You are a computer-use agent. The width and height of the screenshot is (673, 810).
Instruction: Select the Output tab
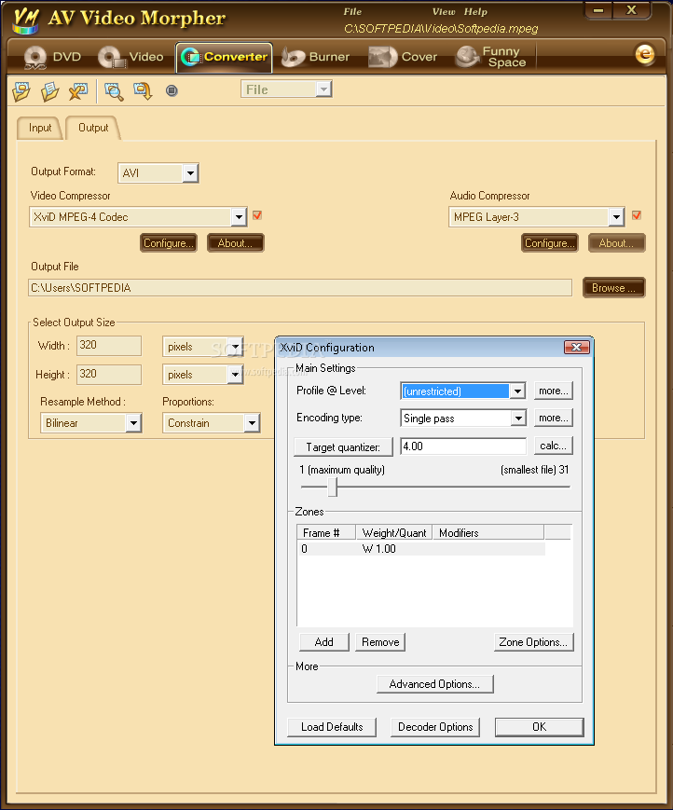click(93, 128)
